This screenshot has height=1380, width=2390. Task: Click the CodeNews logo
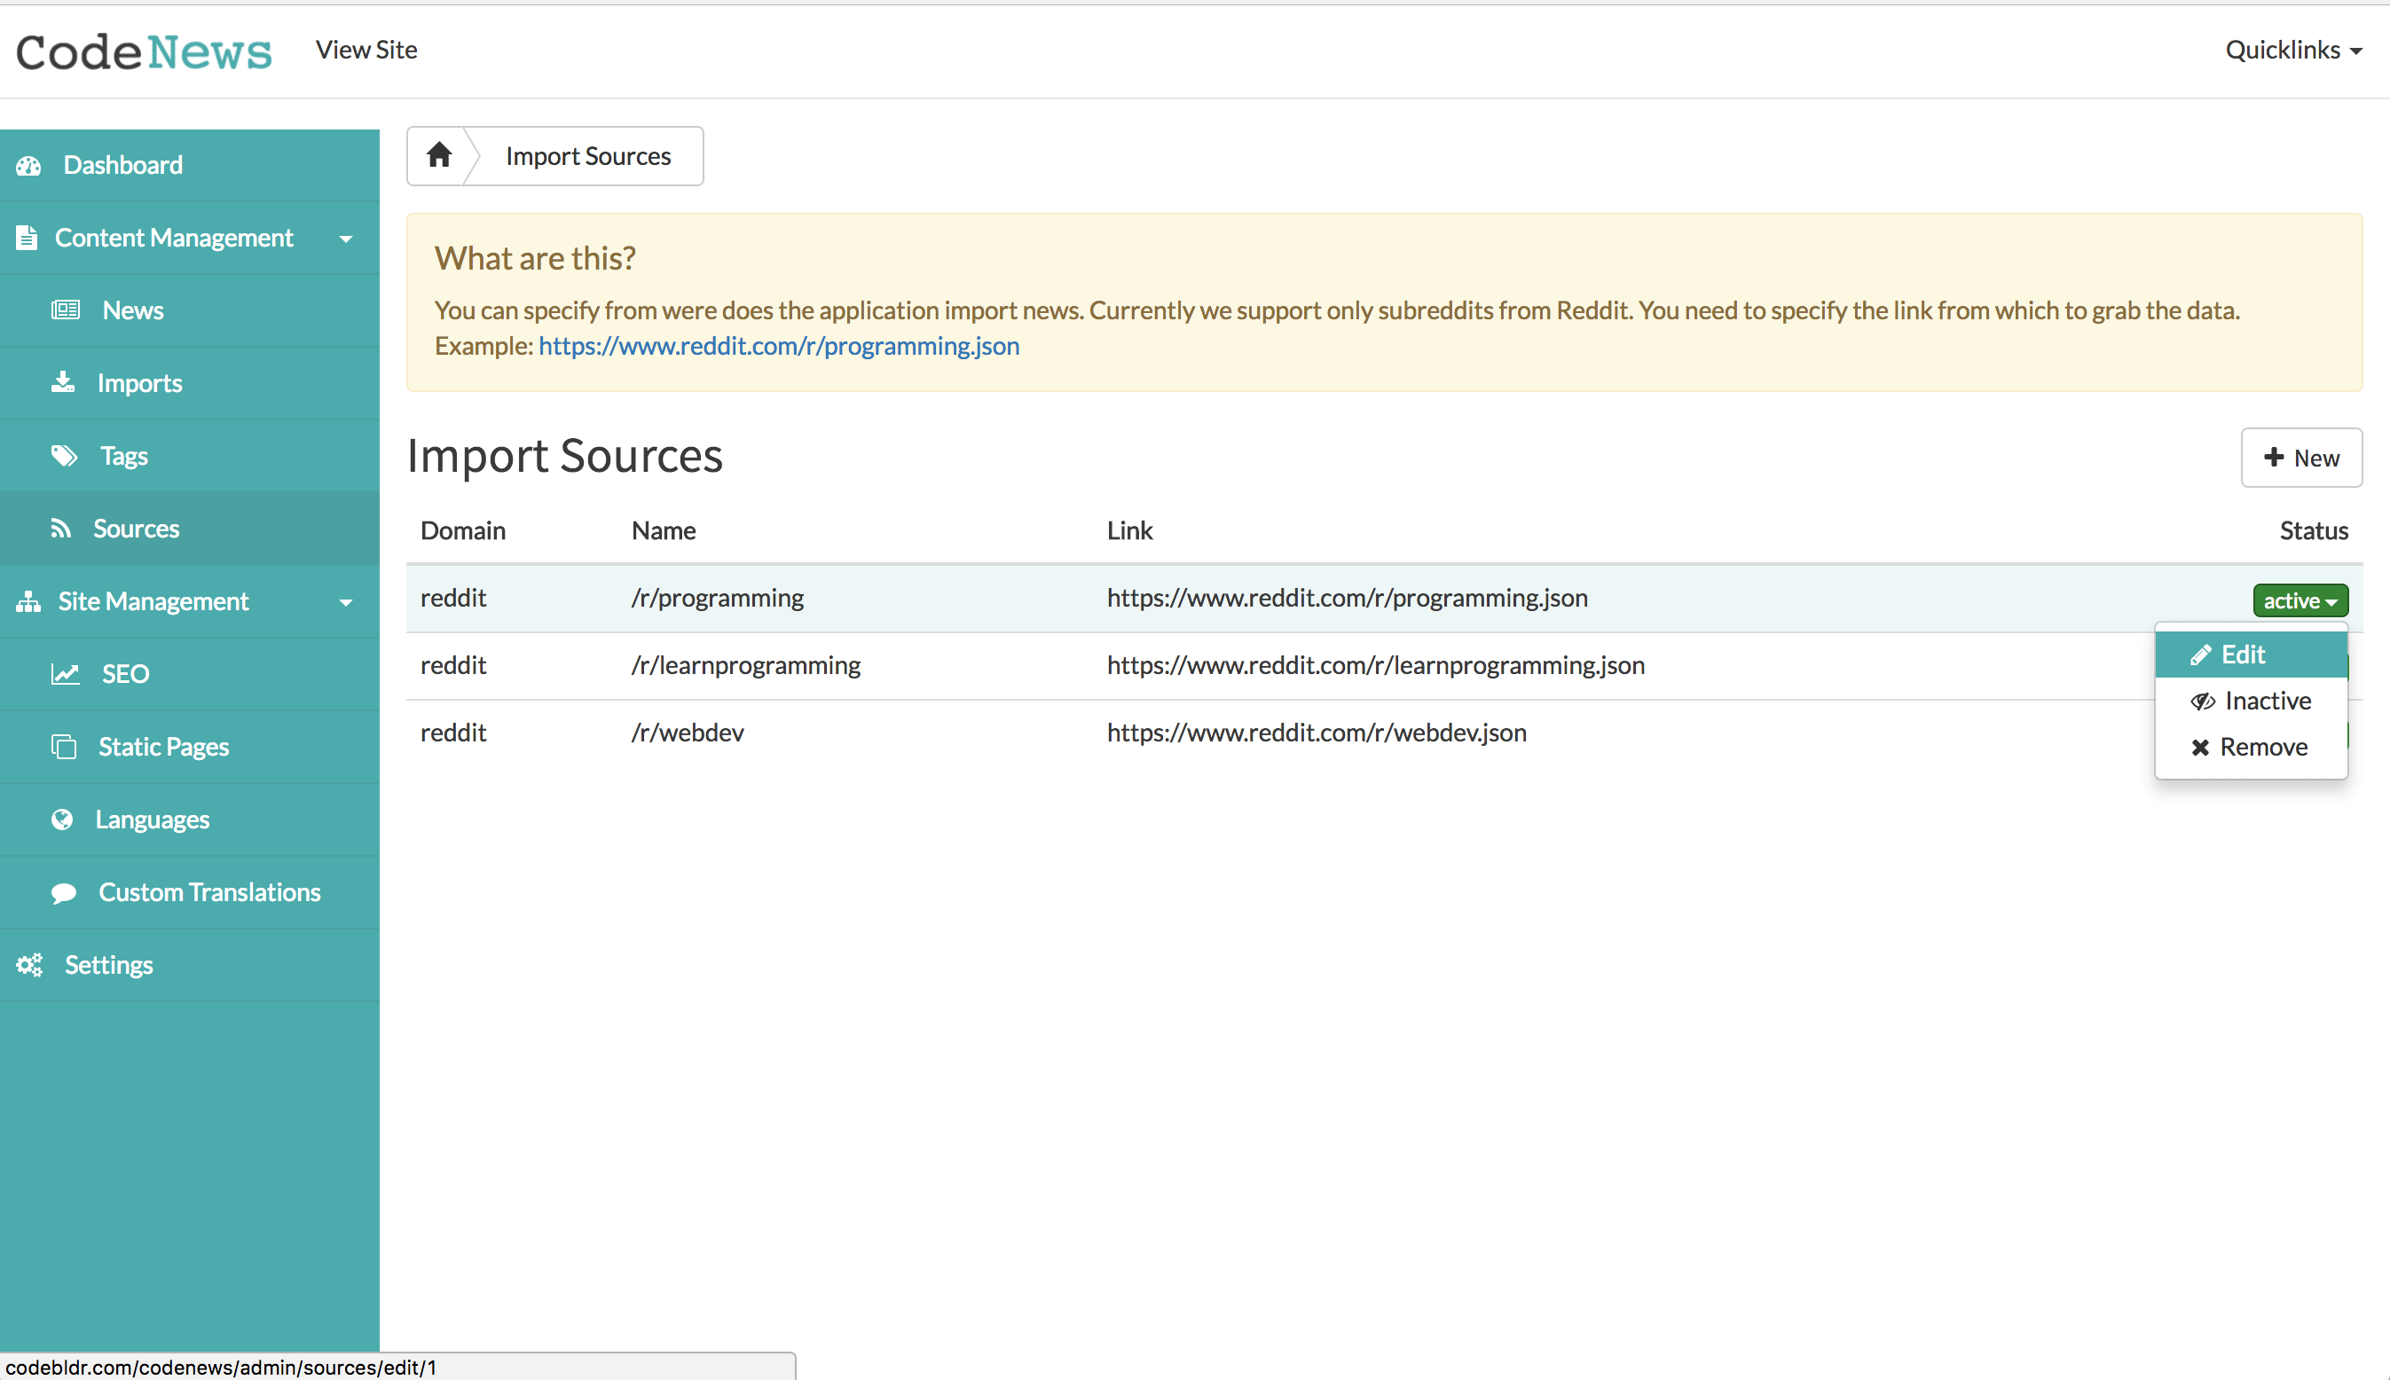(144, 51)
